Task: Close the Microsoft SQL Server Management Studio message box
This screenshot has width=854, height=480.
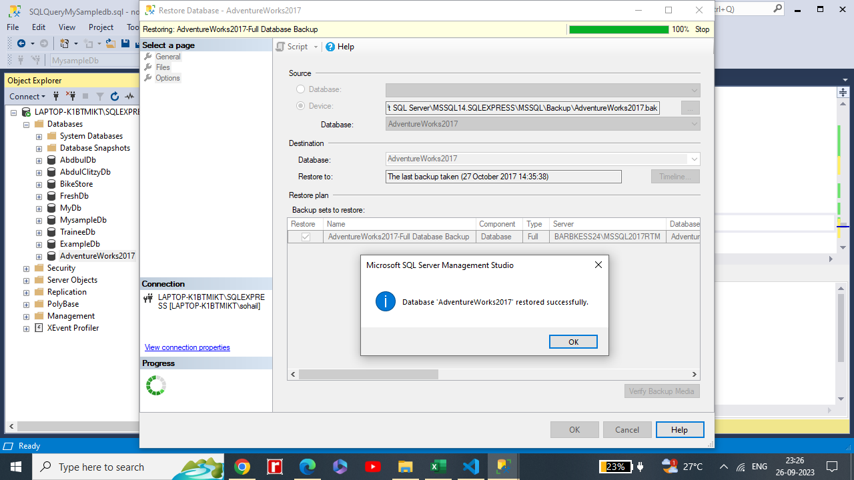Action: (598, 265)
